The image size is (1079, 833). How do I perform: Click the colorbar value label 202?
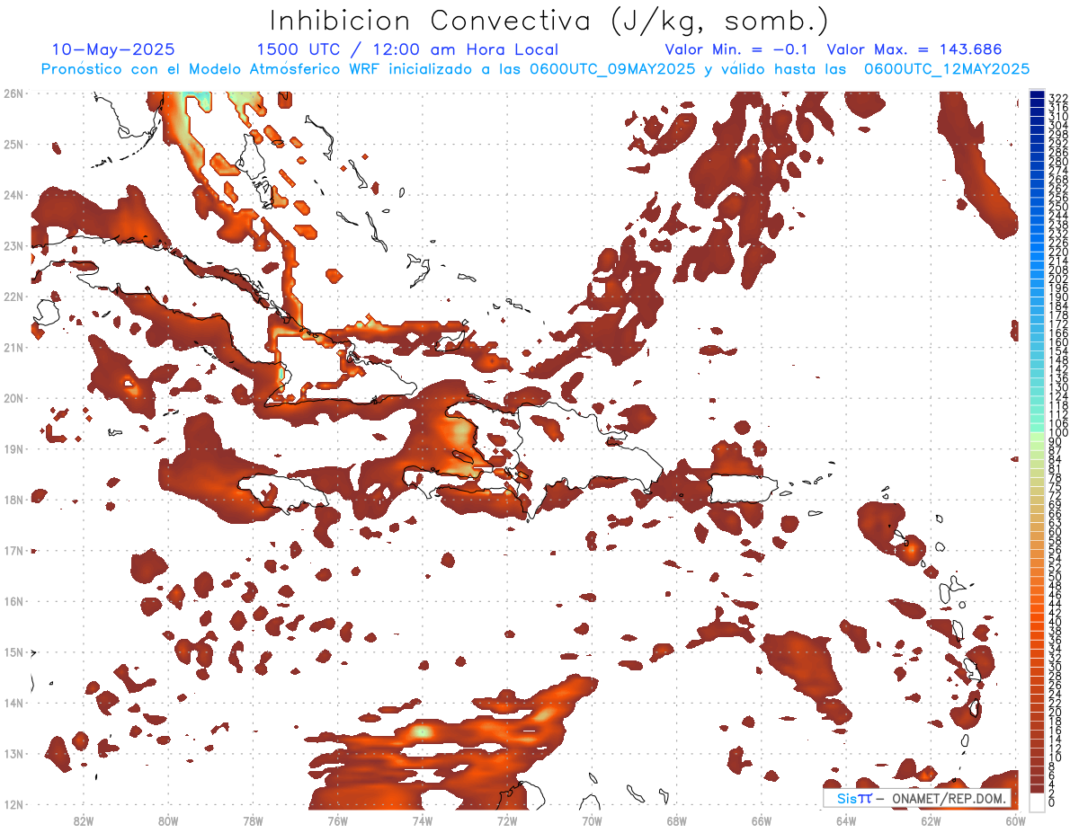pos(1057,279)
